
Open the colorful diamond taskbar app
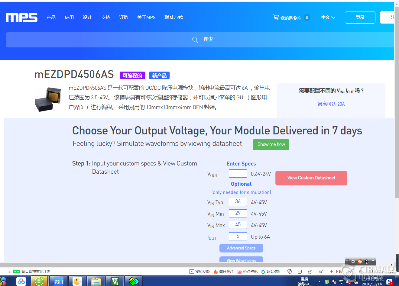tap(134, 281)
